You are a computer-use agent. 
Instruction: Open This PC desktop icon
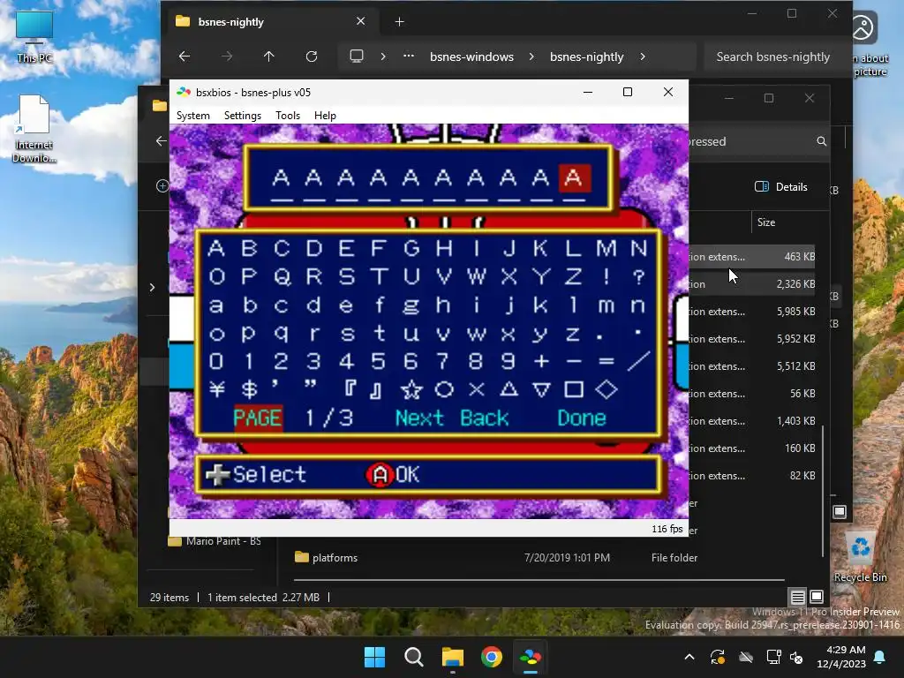click(x=34, y=37)
